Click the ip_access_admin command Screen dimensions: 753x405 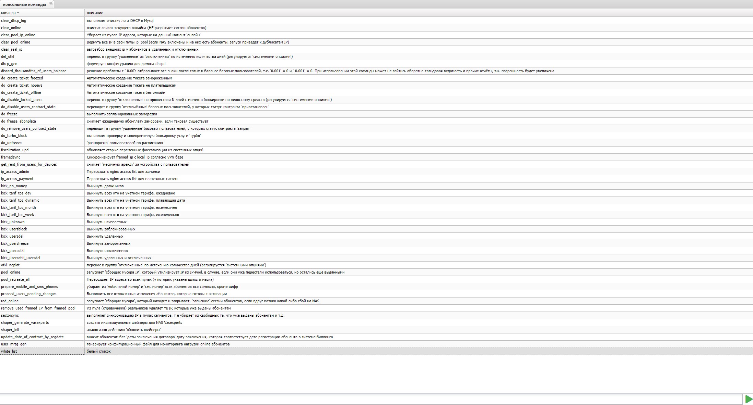15,172
